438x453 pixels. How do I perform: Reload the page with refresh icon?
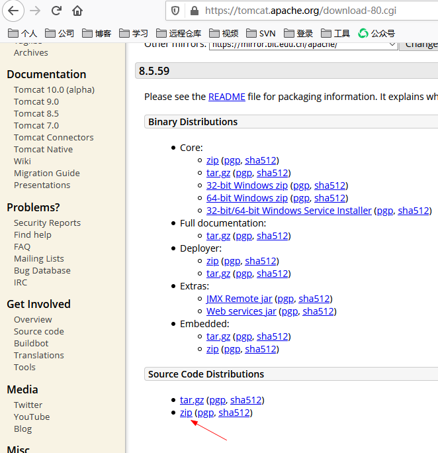click(x=56, y=11)
